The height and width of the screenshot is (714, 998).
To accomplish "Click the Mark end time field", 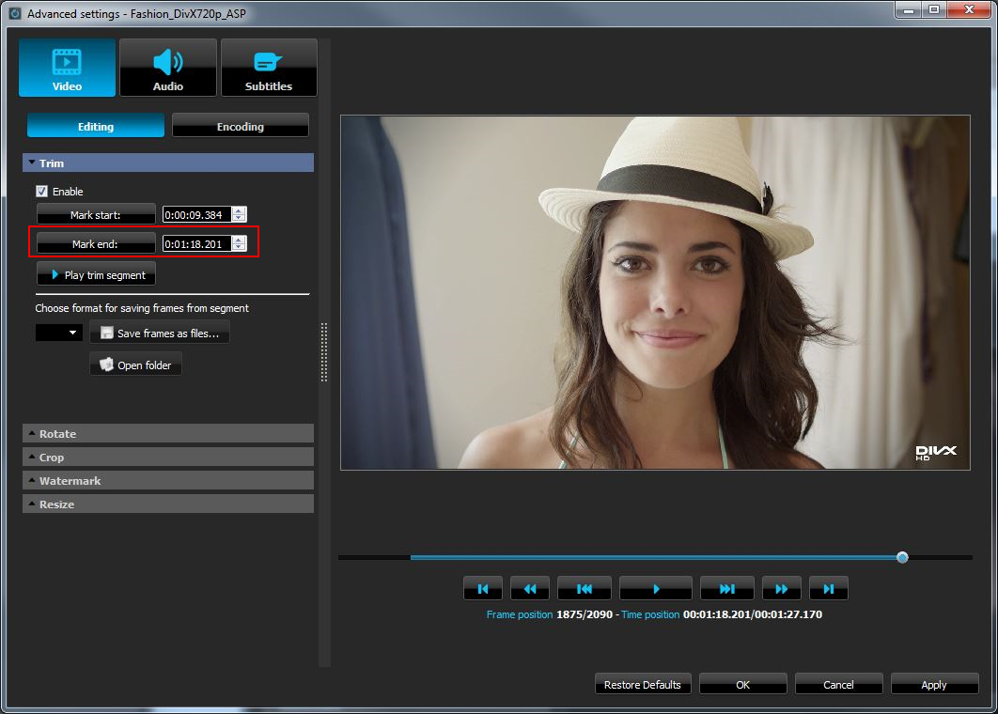I will [x=199, y=243].
